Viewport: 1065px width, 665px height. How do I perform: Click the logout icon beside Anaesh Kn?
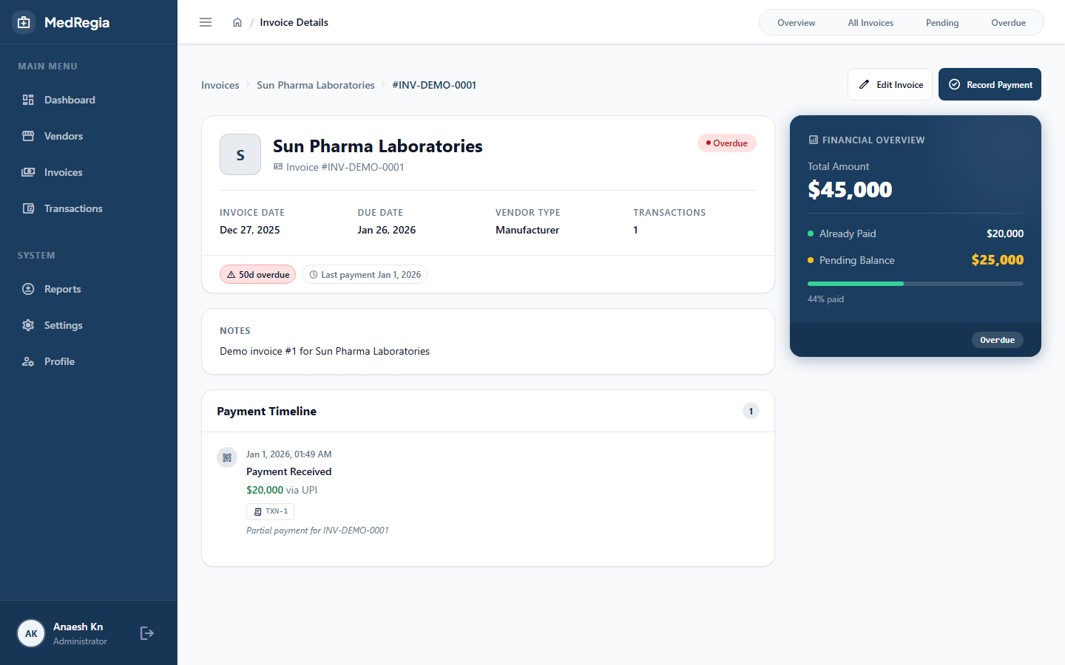click(x=147, y=633)
